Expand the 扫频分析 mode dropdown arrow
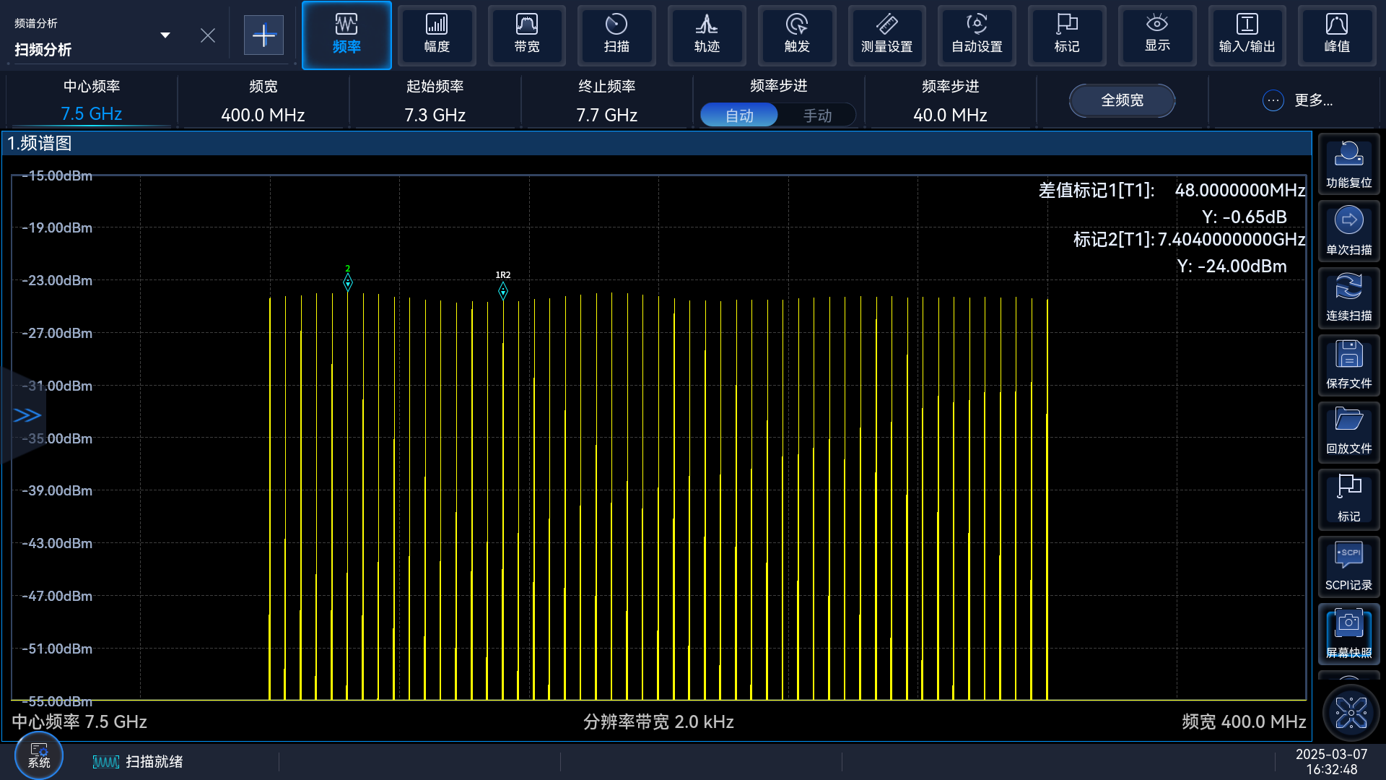 point(165,35)
